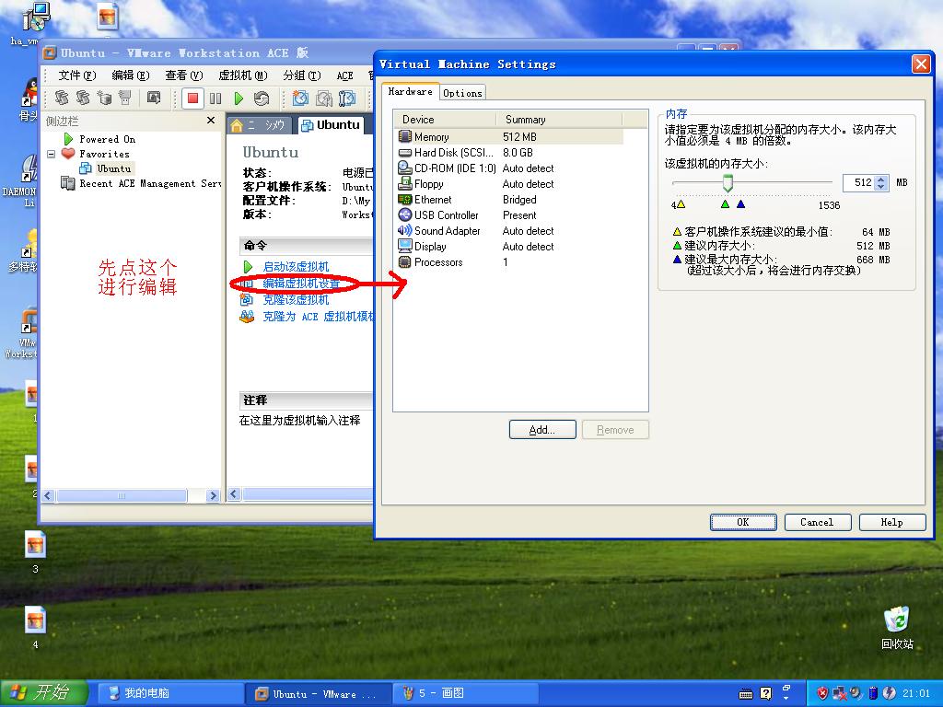Screen dimensions: 943x707
Task: Click the blue maximum recommended memory marker
Action: [741, 204]
